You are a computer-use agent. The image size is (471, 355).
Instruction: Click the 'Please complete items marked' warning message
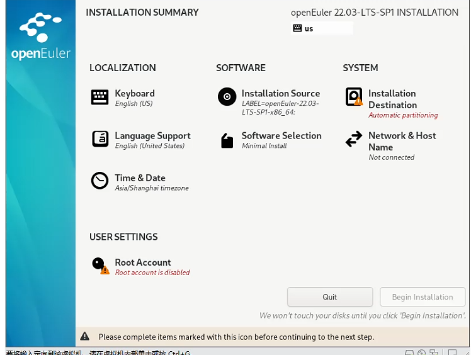236,337
